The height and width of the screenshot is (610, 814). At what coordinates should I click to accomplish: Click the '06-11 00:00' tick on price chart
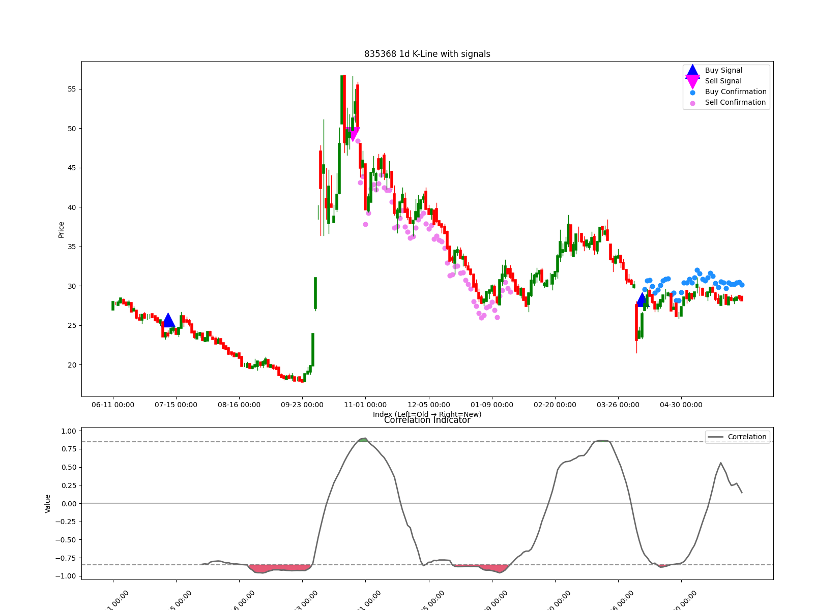pos(113,405)
